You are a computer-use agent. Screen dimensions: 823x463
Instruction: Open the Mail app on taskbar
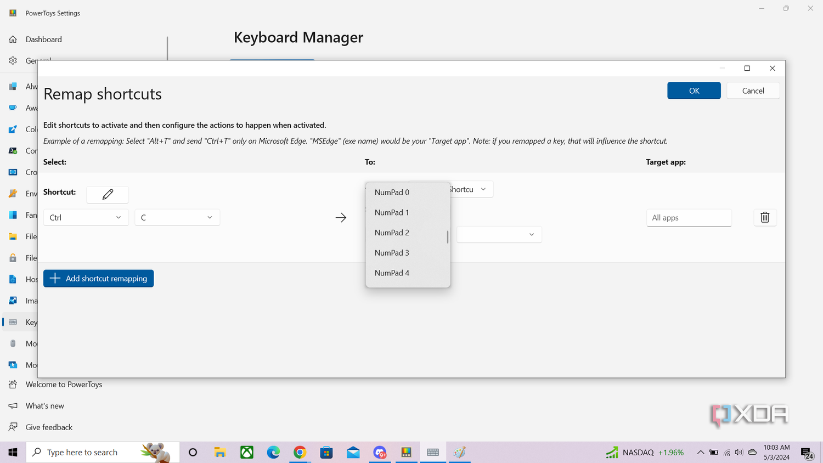(353, 452)
